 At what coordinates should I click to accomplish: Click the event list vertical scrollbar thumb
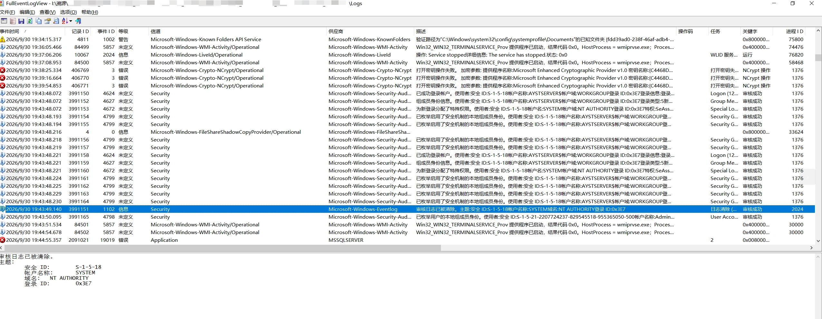pyautogui.click(x=818, y=58)
